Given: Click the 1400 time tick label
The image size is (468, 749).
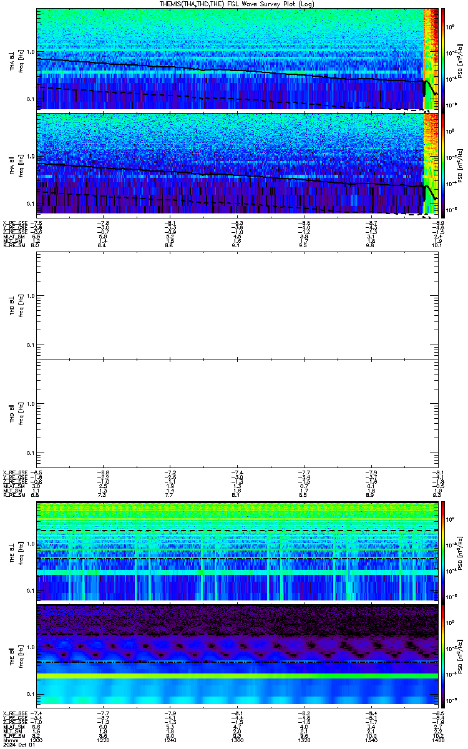Looking at the screenshot, I should click(x=437, y=740).
